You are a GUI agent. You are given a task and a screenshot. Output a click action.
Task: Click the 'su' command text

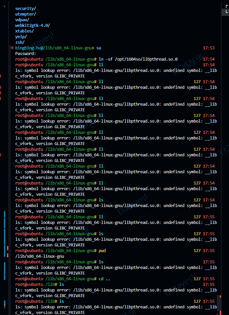tap(99, 48)
